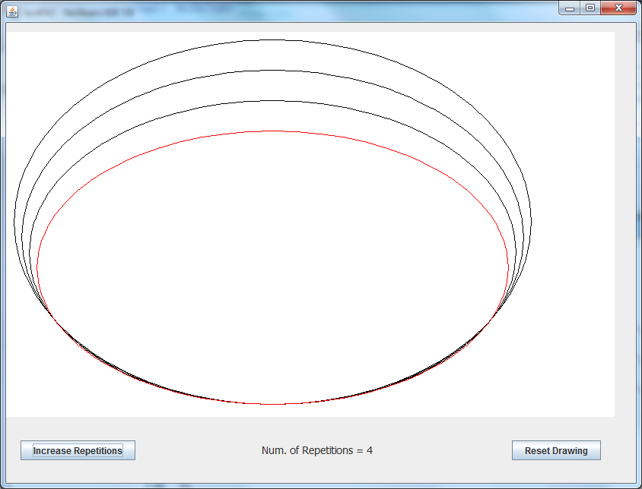
Task: Click the empty center inside the red ellipse
Action: [x=272, y=267]
